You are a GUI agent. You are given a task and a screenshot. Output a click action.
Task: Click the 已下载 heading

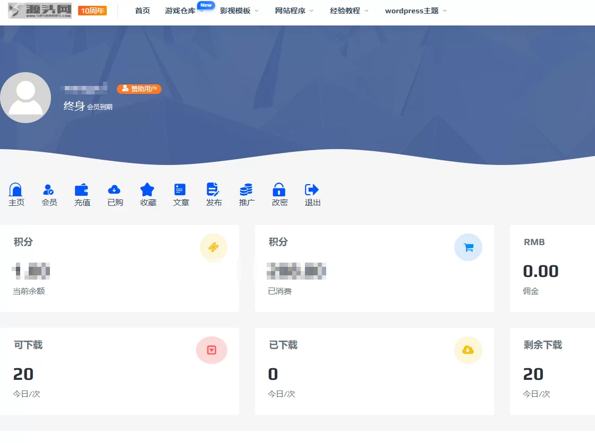coord(283,345)
